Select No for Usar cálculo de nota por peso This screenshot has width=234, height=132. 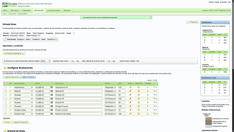point(112,61)
